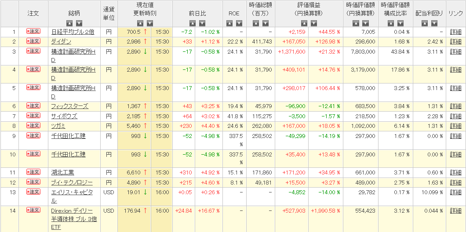Sort 前日比 column descending arrow
This screenshot has height=232, width=466.
202,23
